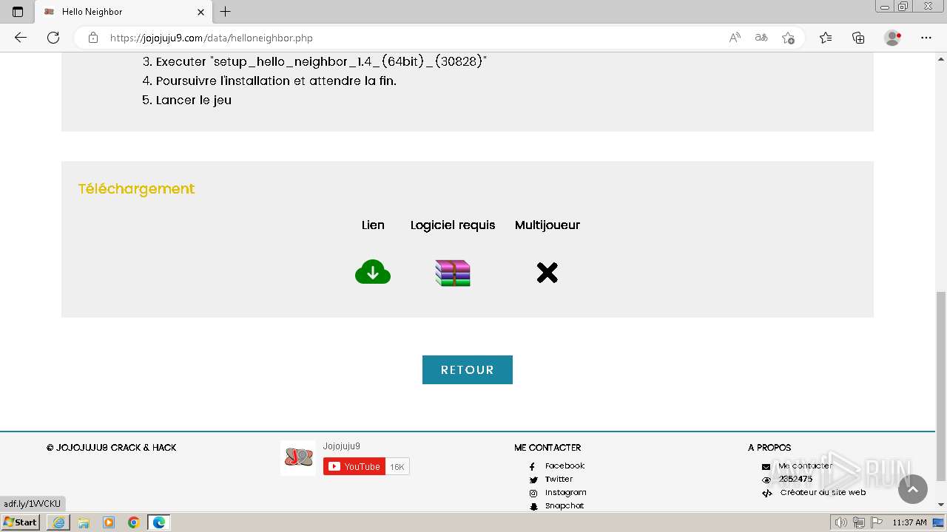Open the Collections icon

[858, 38]
